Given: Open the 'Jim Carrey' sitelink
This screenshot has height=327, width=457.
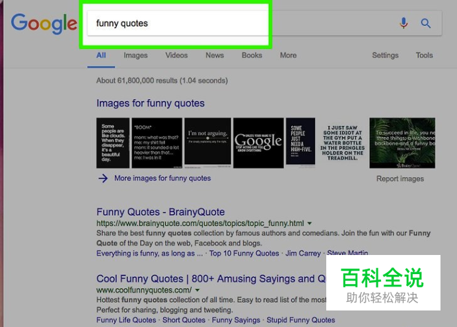Looking at the screenshot, I should 303,253.
